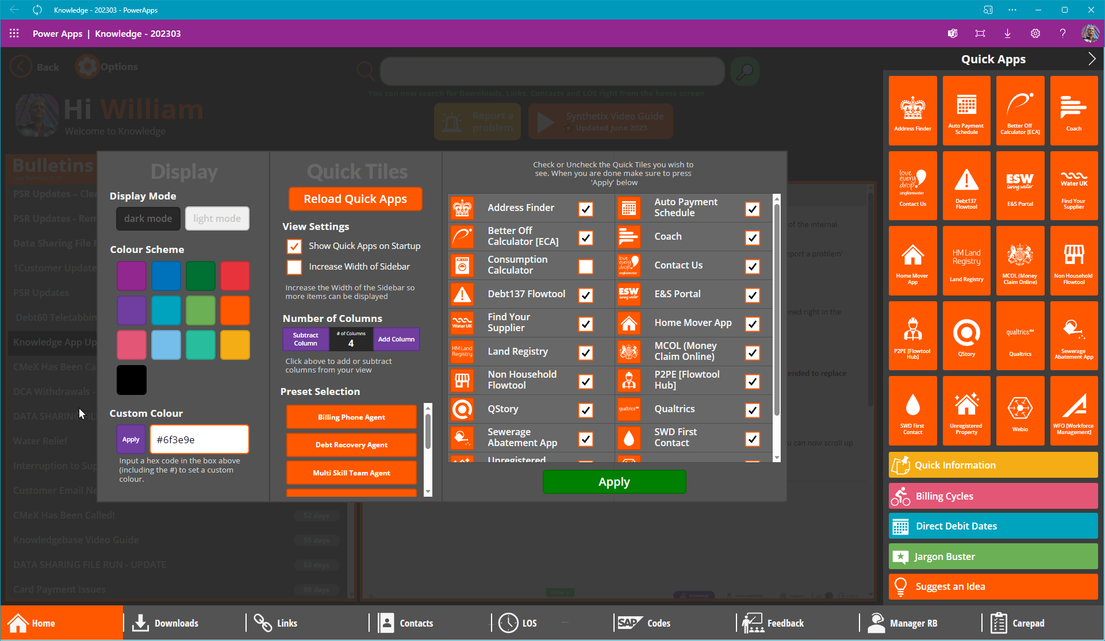Check Increase Width of Sidebar
The width and height of the screenshot is (1105, 641).
point(294,267)
